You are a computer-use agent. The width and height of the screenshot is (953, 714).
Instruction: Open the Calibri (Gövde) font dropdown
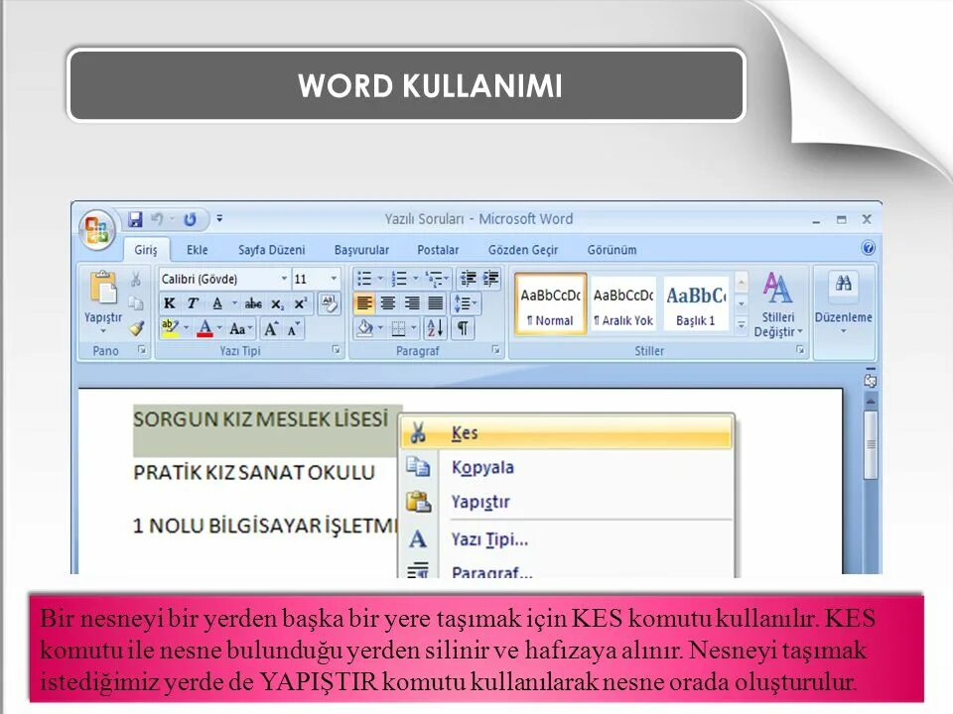[x=284, y=279]
